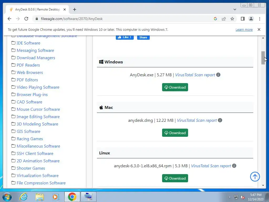Viewport: 269px width, 202px height.
Task: Open the Chrome side panel
Action: tap(242, 19)
